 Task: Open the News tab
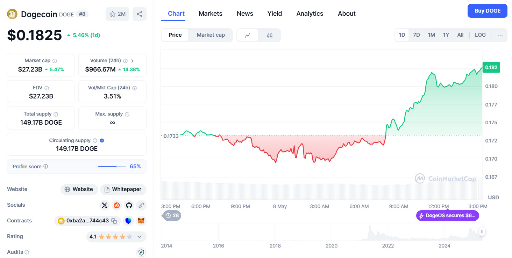coord(244,13)
